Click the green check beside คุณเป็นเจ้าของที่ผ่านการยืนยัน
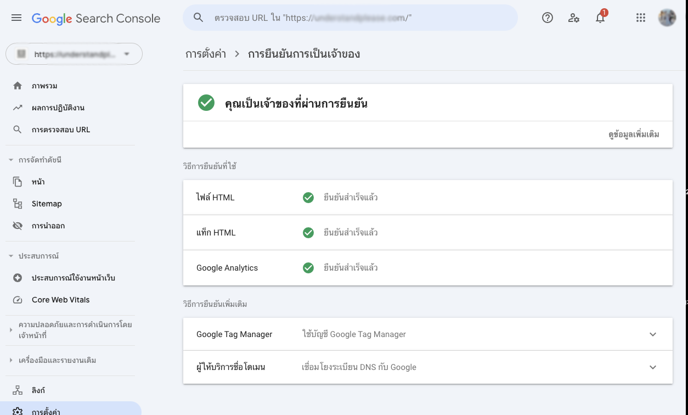Image resolution: width=688 pixels, height=415 pixels. pos(206,103)
